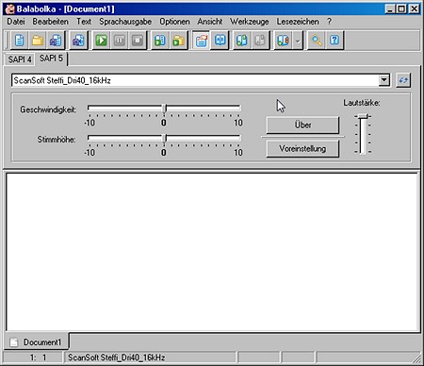Viewport: 424px width, 366px height.
Task: Click the magnifying glass search icon
Action: (317, 41)
